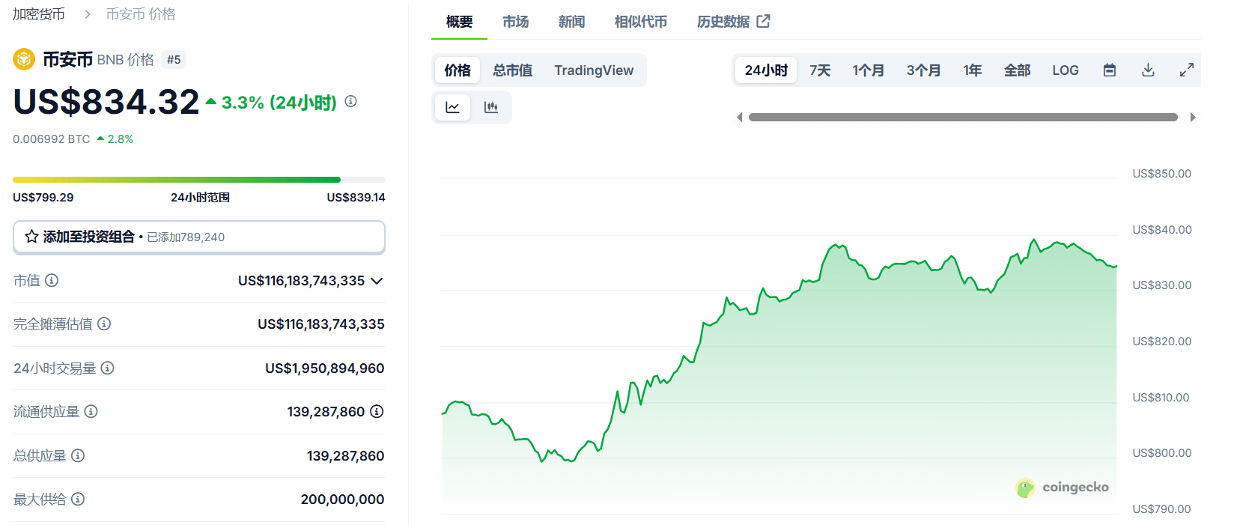This screenshot has height=525, width=1237.
Task: Open info icon next to 24小时 change
Action: coord(350,101)
